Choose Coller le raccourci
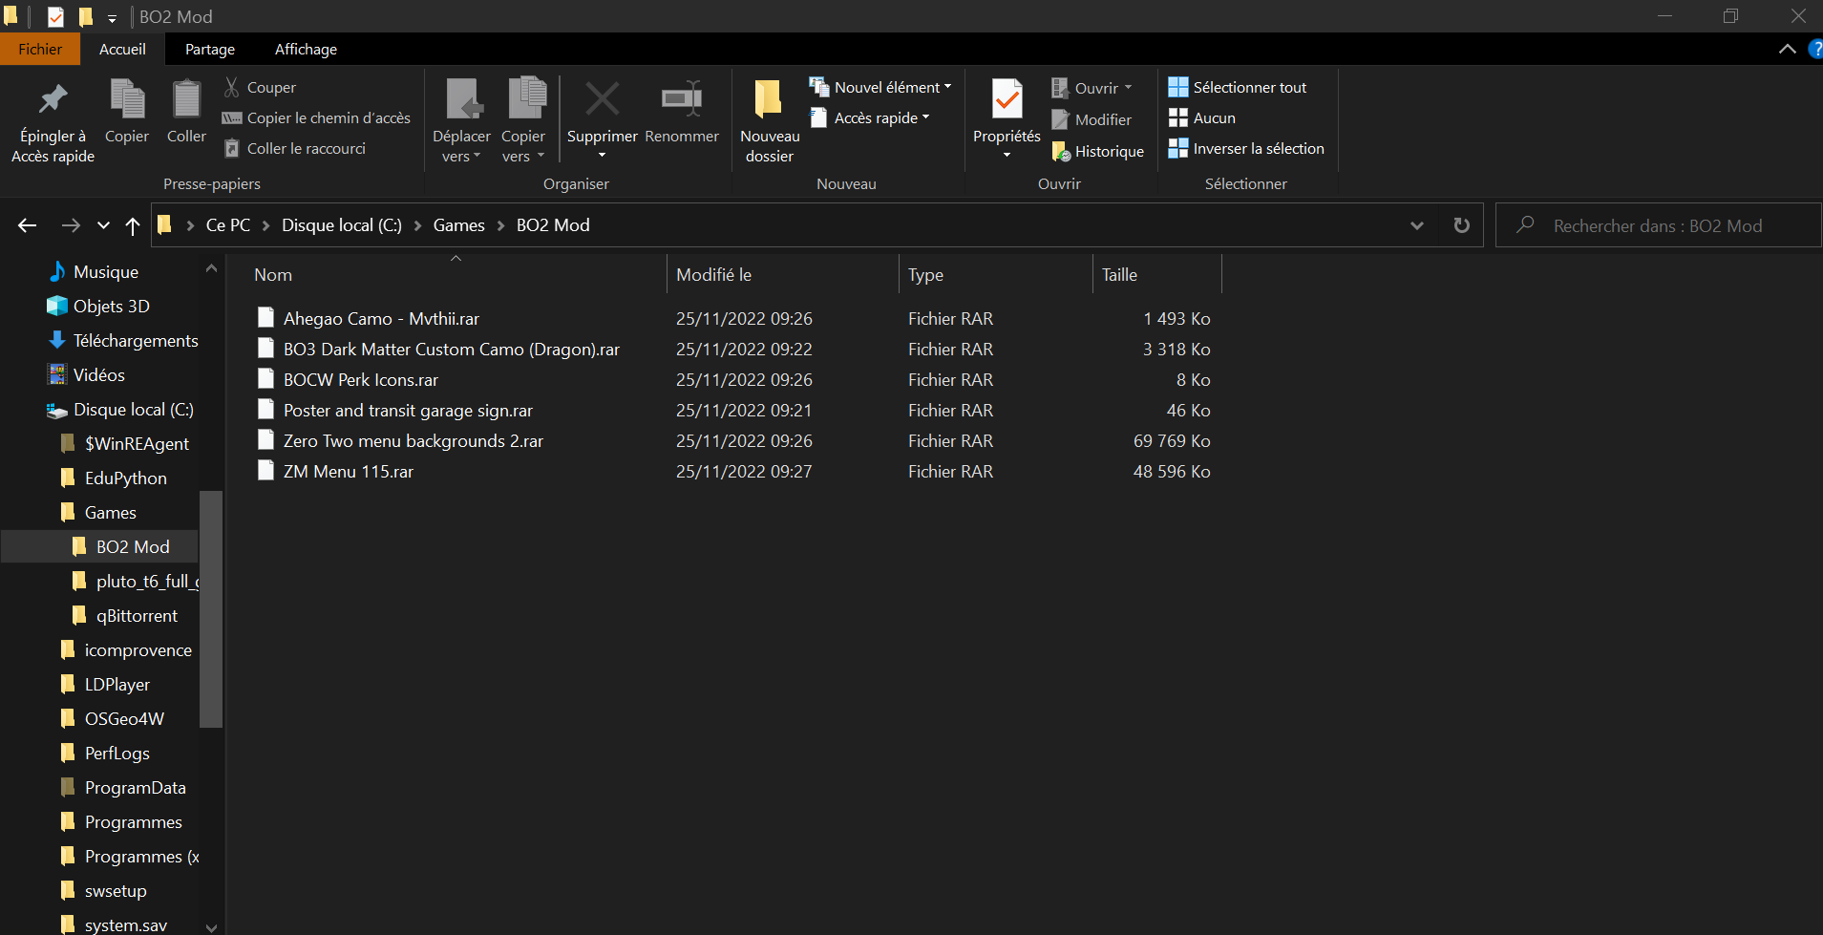This screenshot has height=935, width=1823. click(294, 148)
